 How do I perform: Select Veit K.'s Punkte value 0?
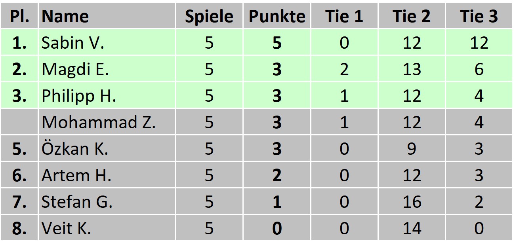(x=277, y=228)
